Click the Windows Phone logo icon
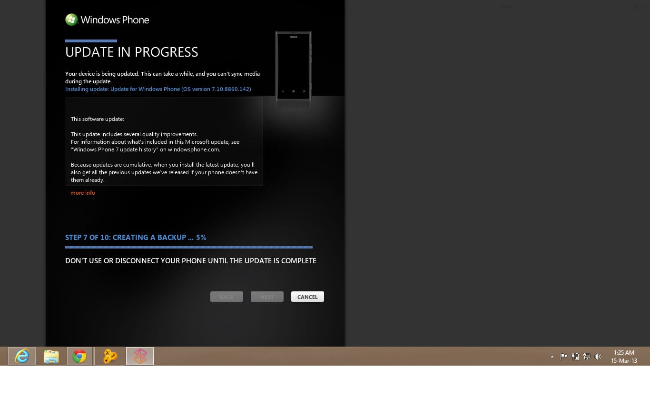This screenshot has width=650, height=398. (x=72, y=20)
